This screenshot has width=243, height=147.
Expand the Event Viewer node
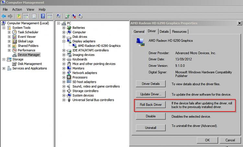(x=9, y=37)
